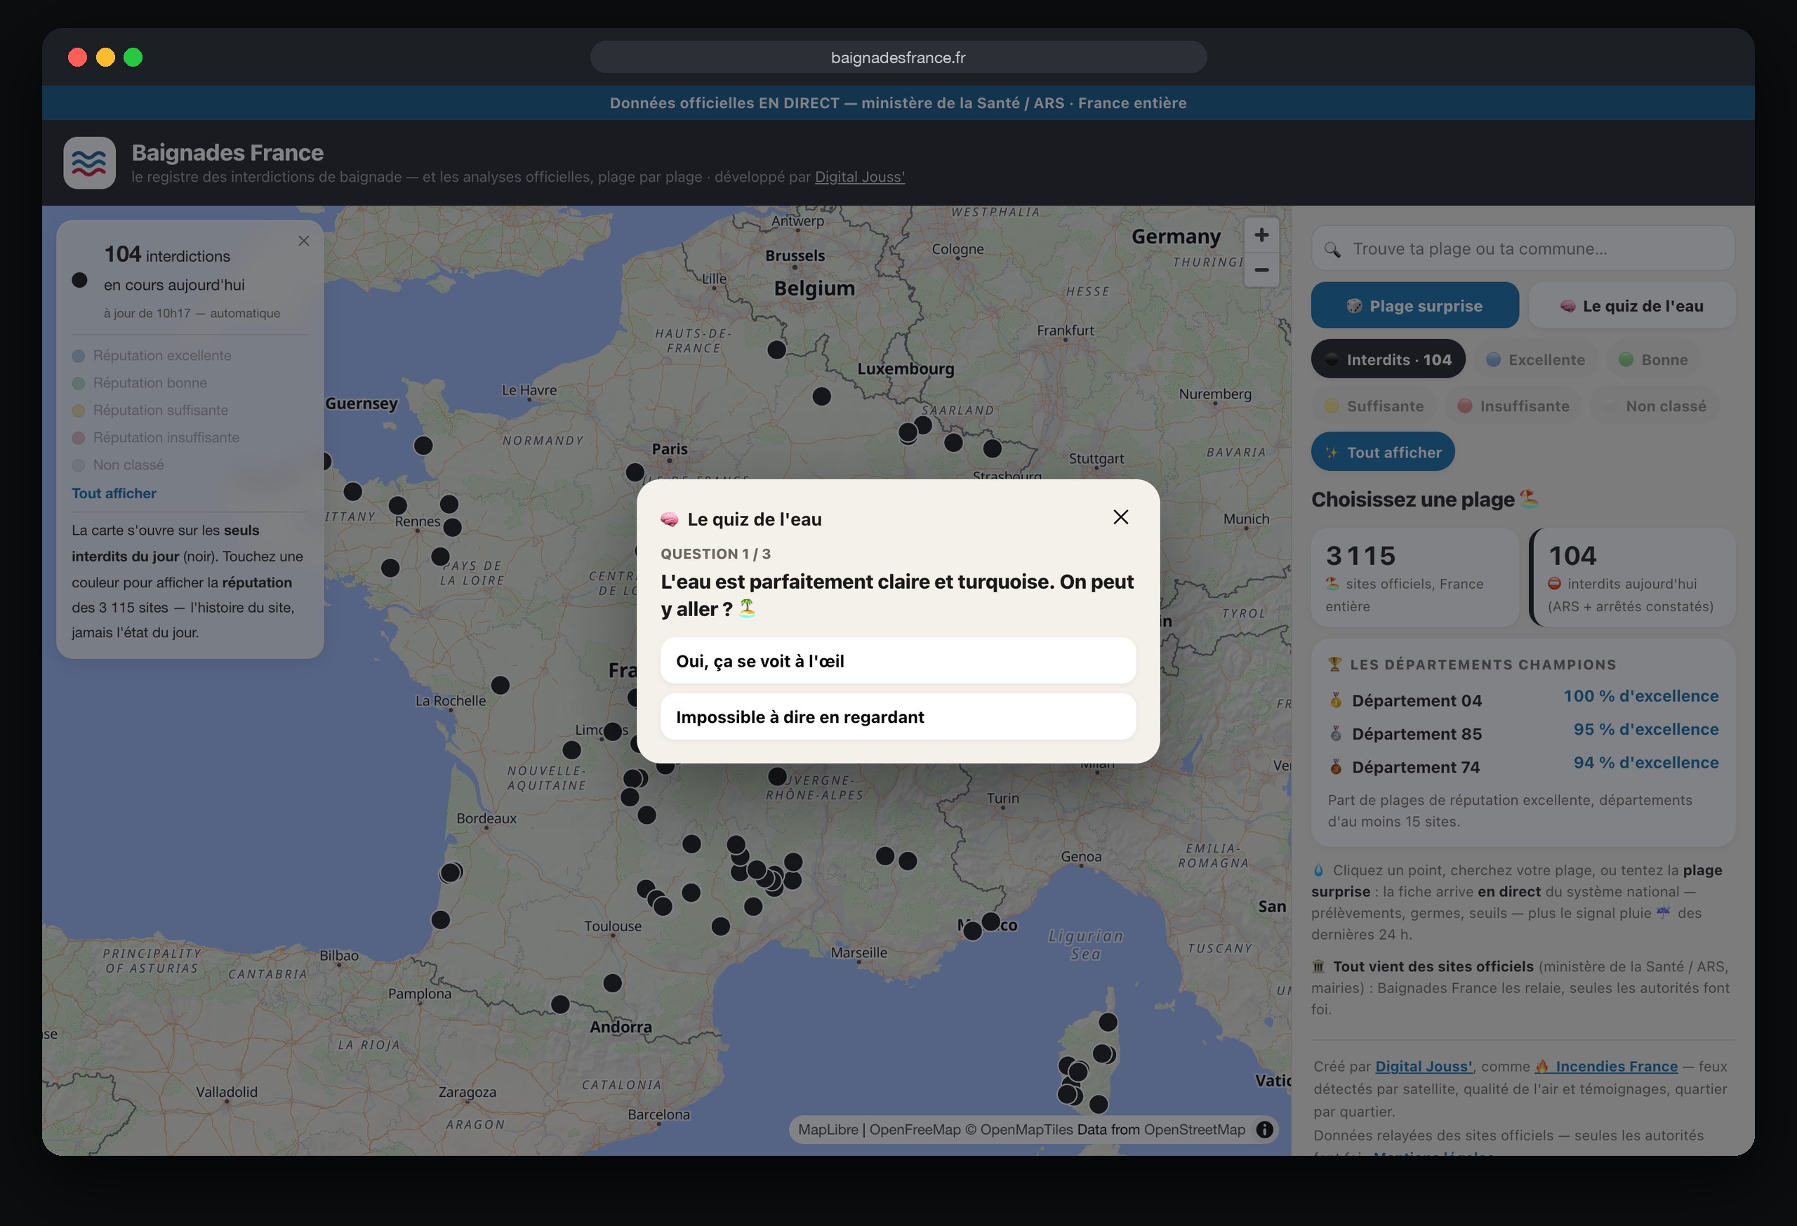Click the magnifier search icon
Image resolution: width=1797 pixels, height=1226 pixels.
tap(1332, 249)
